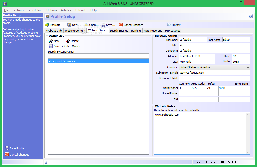
Task: Click the sidebar Cancel Changes red icon
Action: 7,154
